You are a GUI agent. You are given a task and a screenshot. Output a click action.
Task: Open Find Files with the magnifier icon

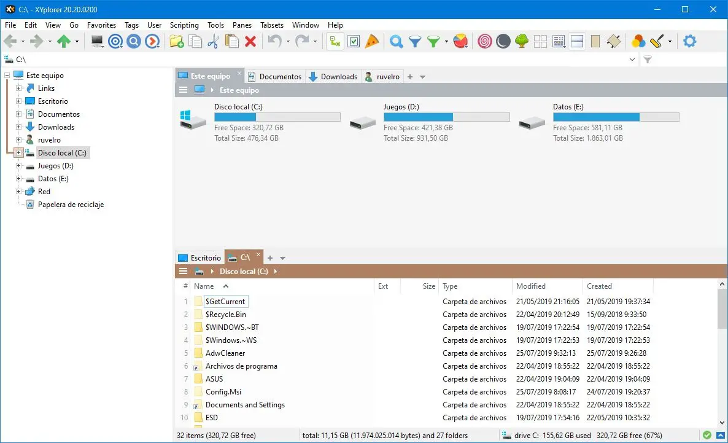click(396, 41)
